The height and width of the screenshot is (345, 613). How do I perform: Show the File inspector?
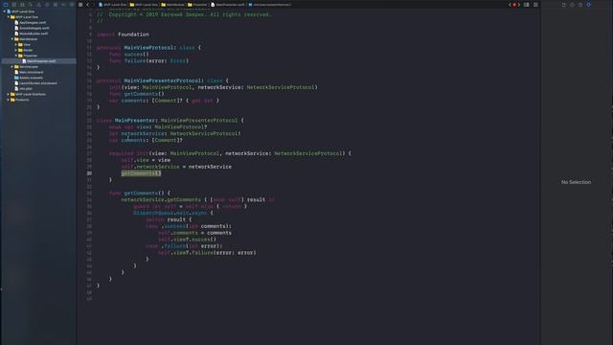click(564, 5)
